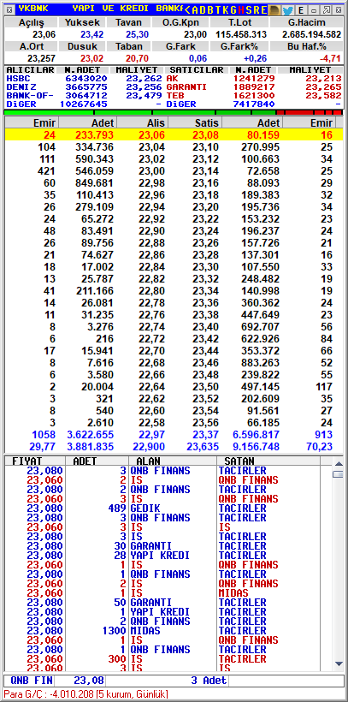Screen dimensions: 348x702
Task: Click the SATICILAR column header
Action: [197, 70]
